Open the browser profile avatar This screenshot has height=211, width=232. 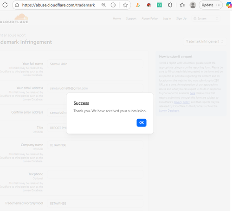pos(193,5)
